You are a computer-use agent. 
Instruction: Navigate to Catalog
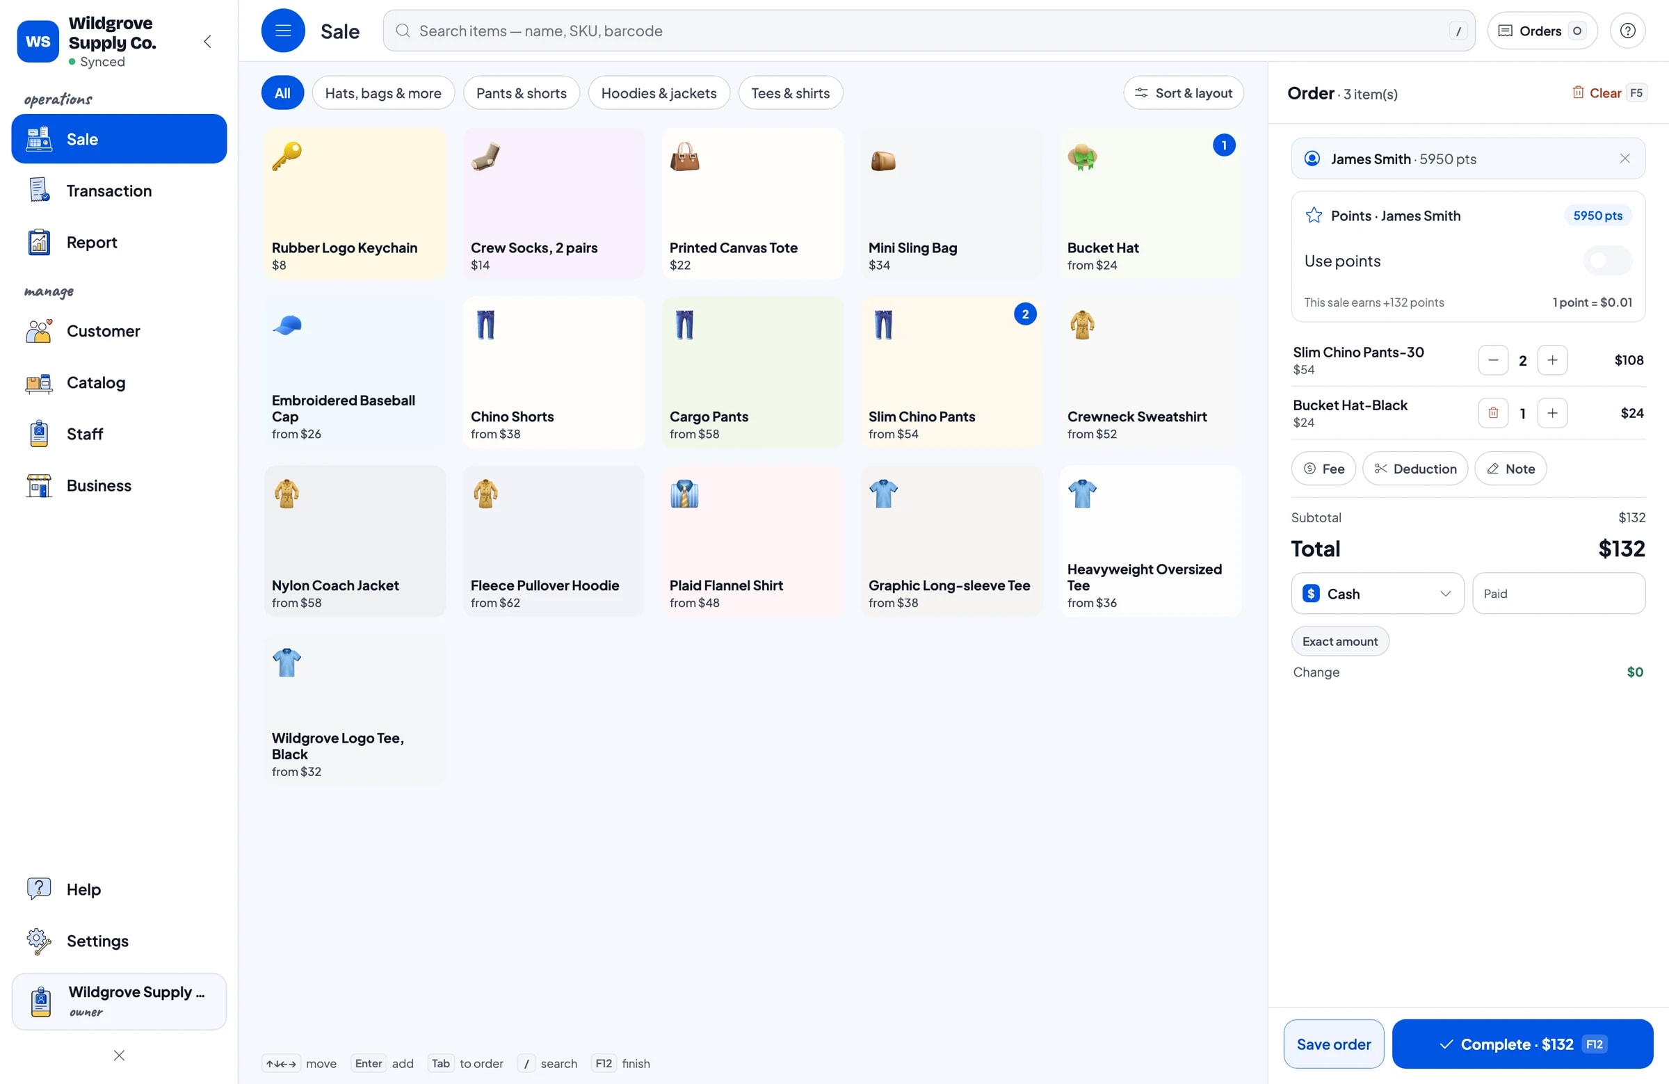(119, 382)
